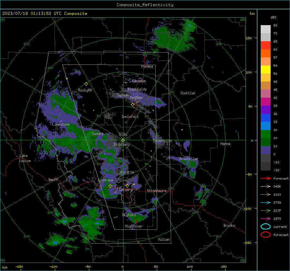
Task: Click the Sylvan label on map
Action: pyautogui.click(x=123, y=95)
